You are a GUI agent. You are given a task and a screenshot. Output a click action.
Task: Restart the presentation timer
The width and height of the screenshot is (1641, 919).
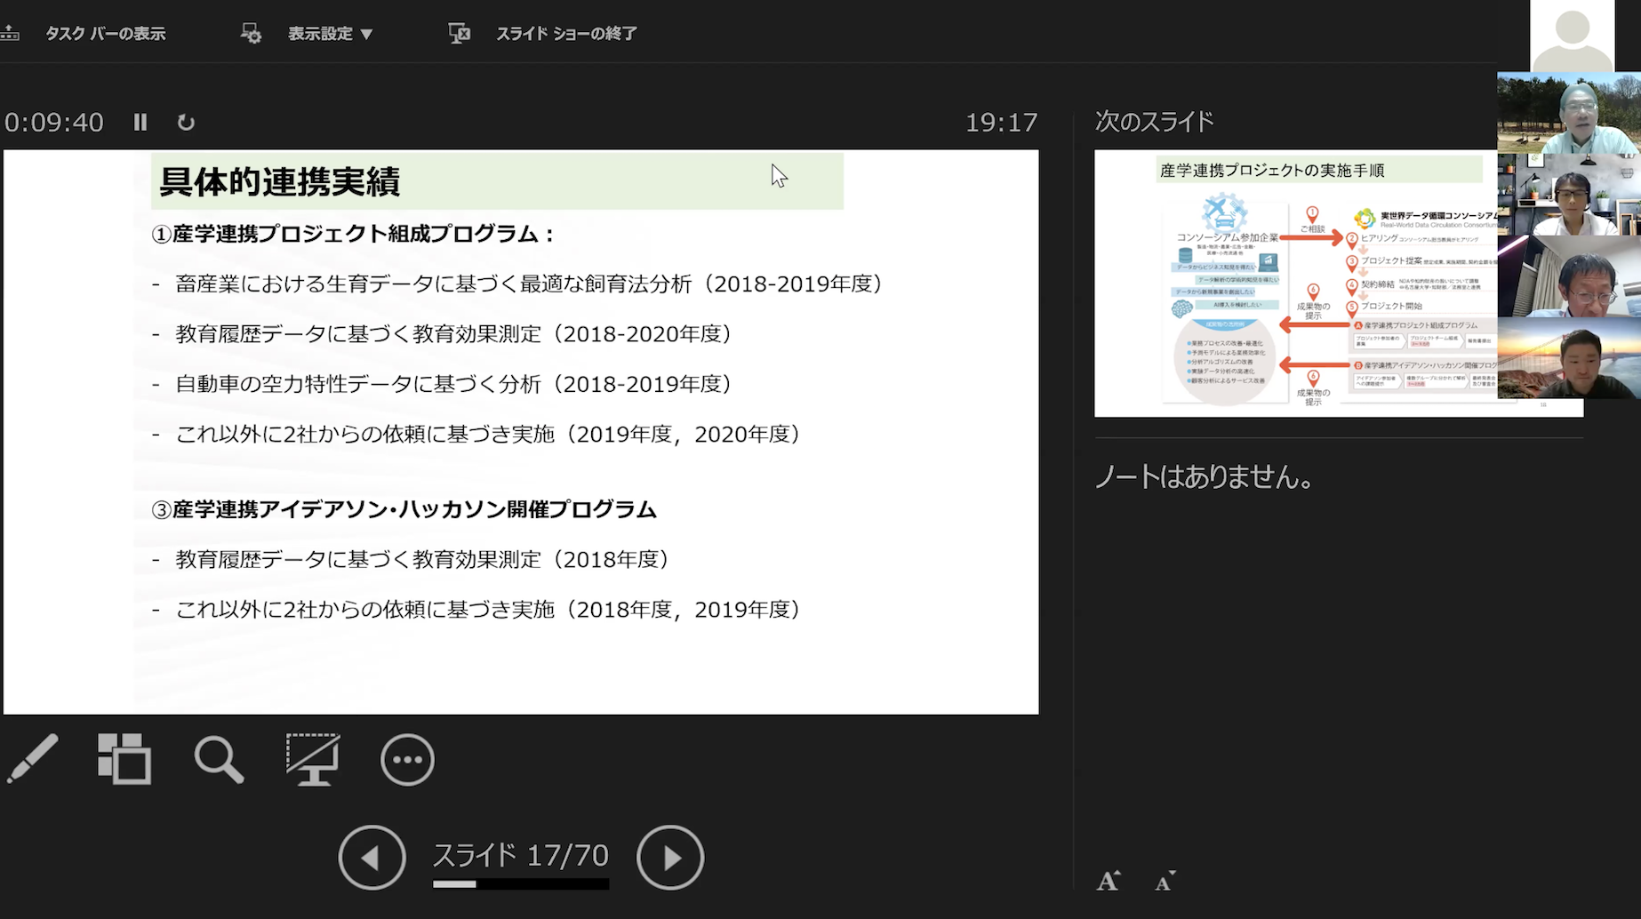(186, 123)
